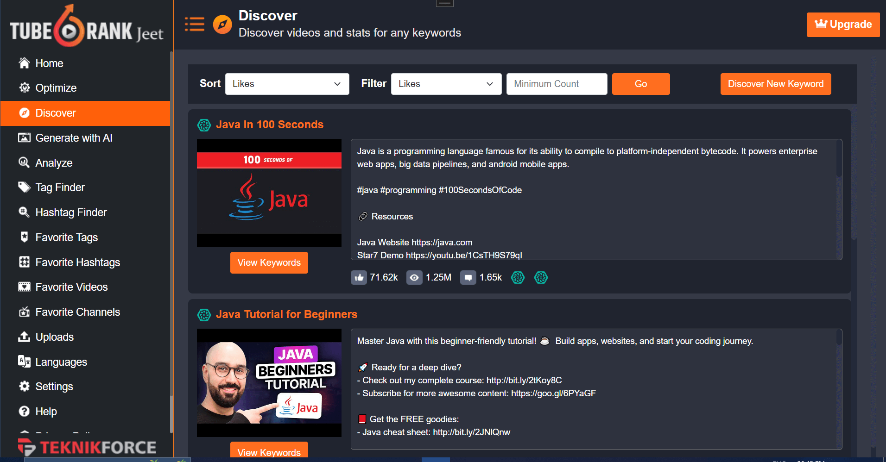Click the eye views icon showing 1.25M

[x=414, y=278]
